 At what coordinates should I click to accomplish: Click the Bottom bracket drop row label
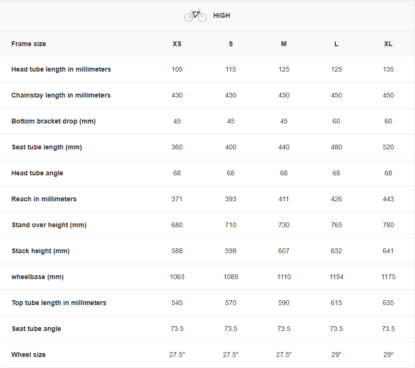53,121
